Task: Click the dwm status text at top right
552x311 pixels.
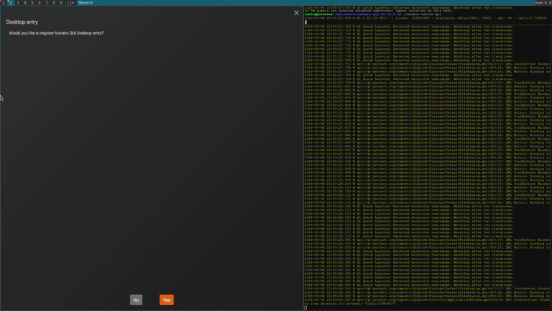Action: click(543, 2)
